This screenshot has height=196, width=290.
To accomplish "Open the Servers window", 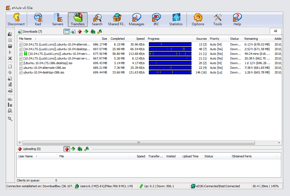I will tap(58, 19).
